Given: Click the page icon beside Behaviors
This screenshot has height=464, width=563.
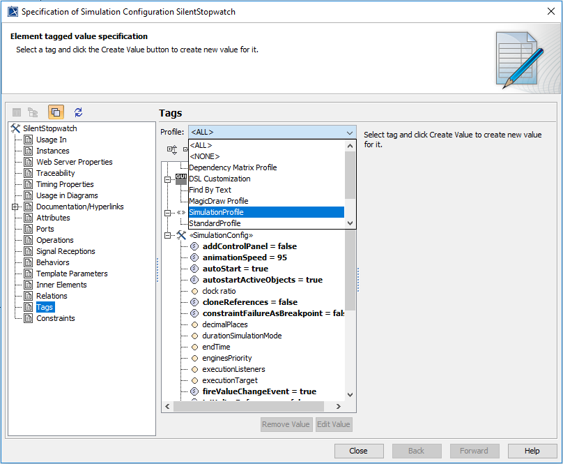Looking at the screenshot, I should click(28, 262).
